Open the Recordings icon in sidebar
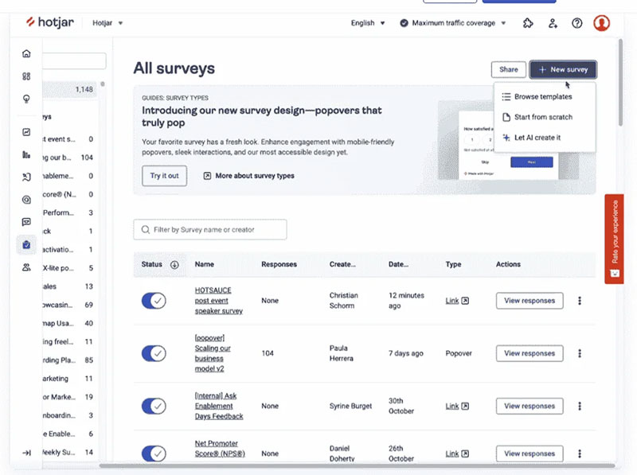This screenshot has width=637, height=475. click(x=26, y=177)
